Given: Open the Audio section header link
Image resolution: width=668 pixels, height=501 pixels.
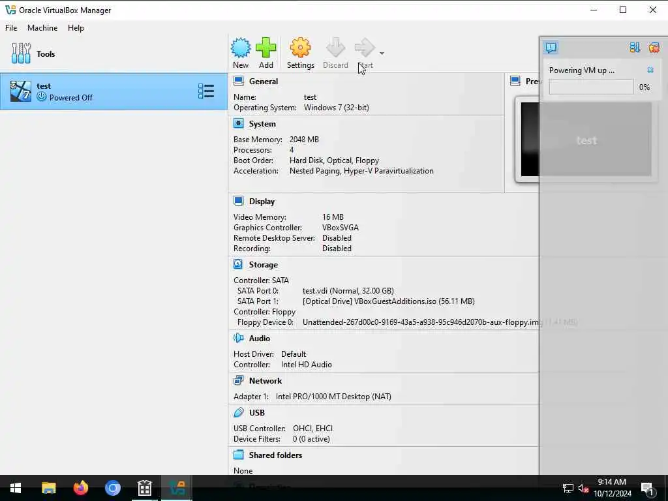Looking at the screenshot, I should tap(260, 339).
